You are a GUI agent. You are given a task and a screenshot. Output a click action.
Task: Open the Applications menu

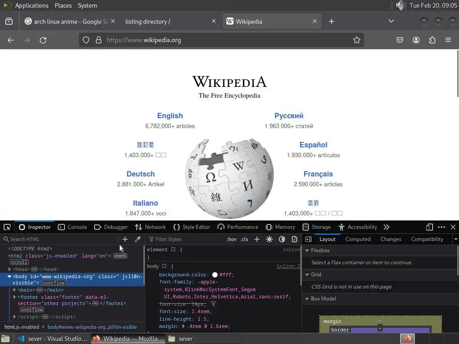pos(32,5)
